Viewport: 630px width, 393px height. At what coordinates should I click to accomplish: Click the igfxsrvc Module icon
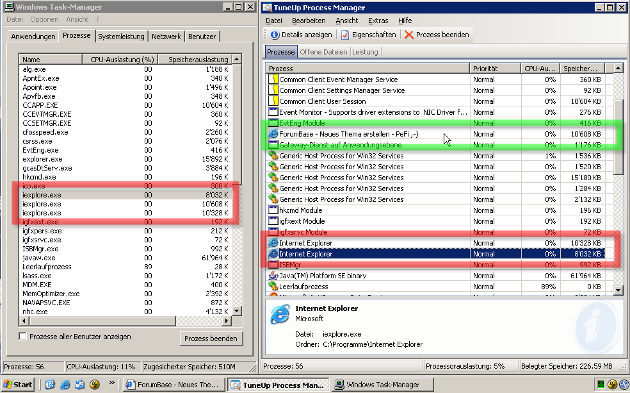[273, 231]
